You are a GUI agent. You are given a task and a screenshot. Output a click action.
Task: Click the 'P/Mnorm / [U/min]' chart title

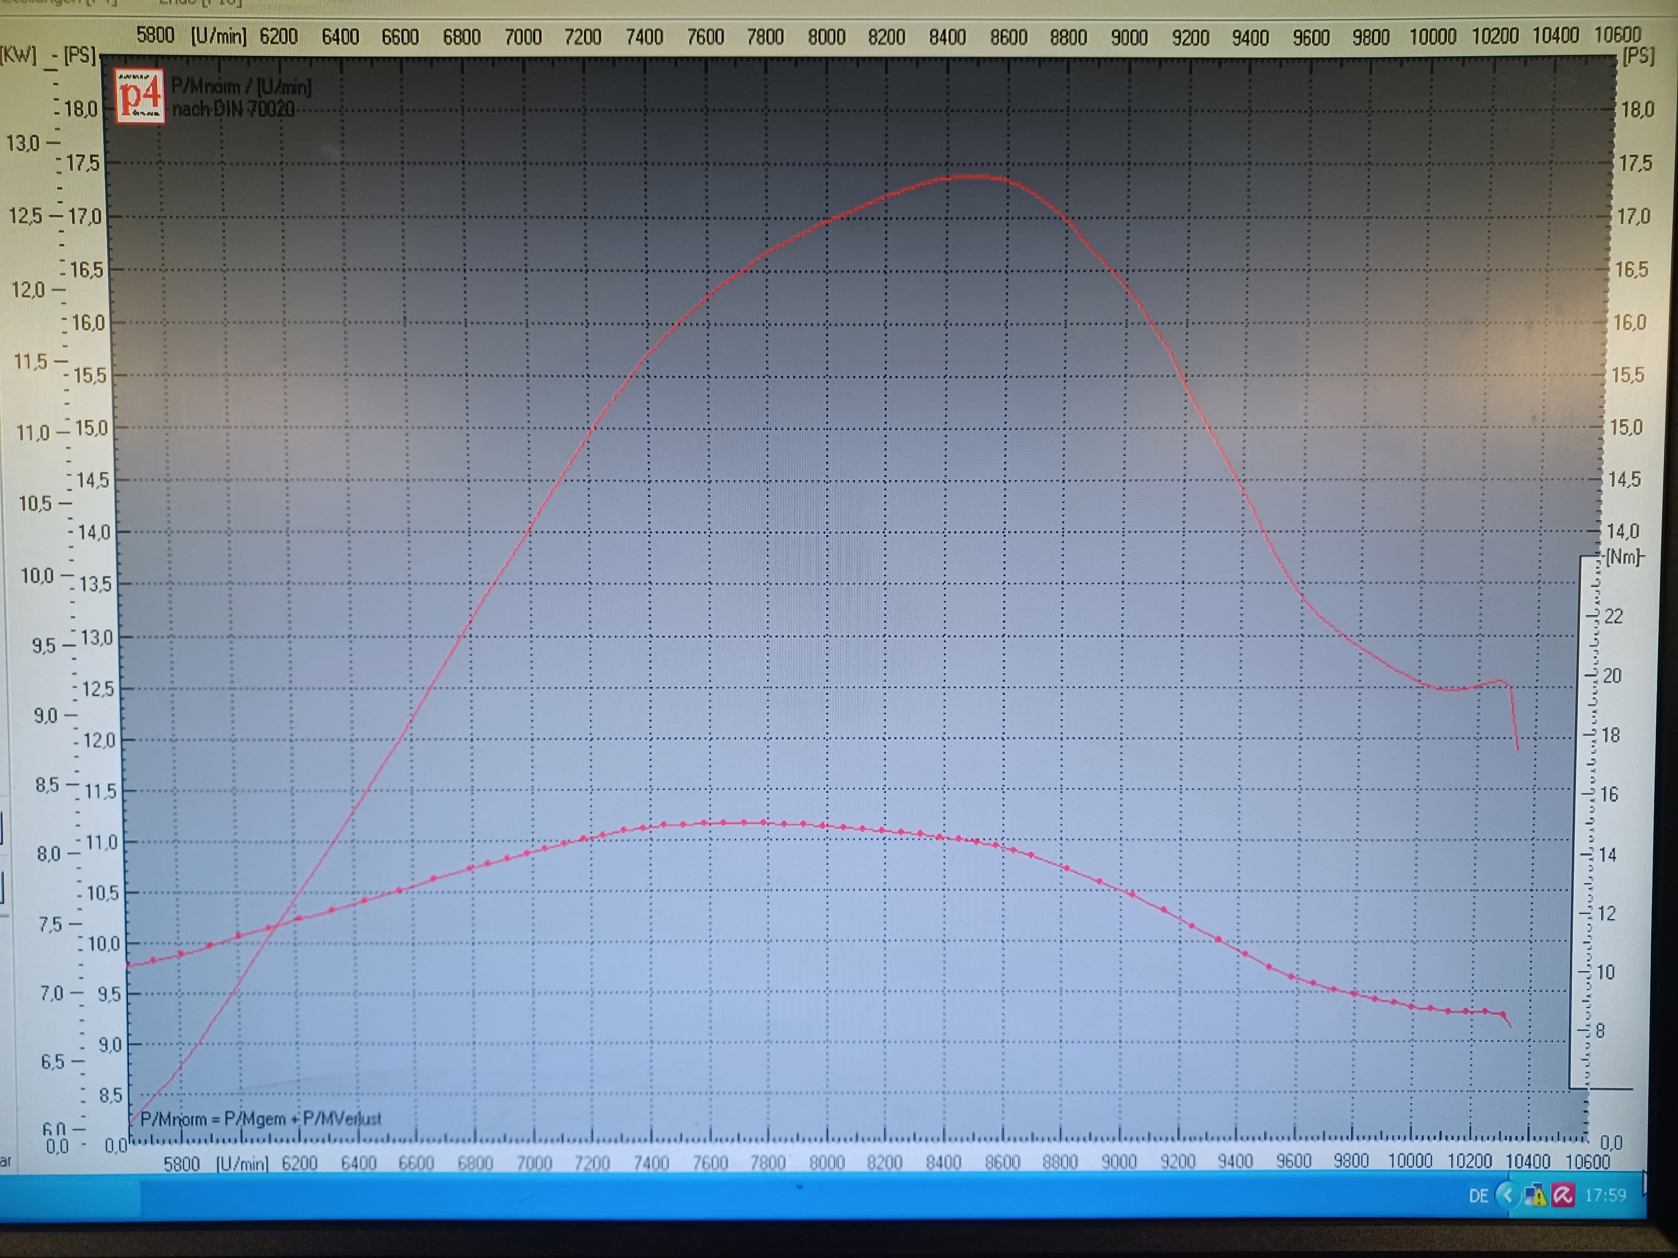[241, 86]
